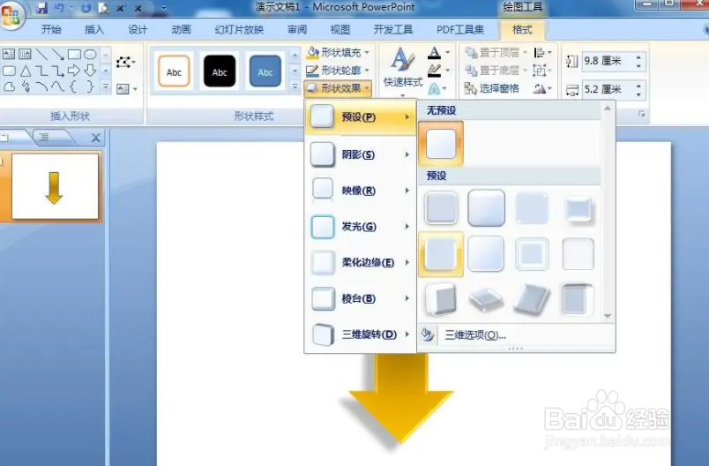Open the 形状填充 dropdown
Viewport: 709px width, 466px height.
339,52
